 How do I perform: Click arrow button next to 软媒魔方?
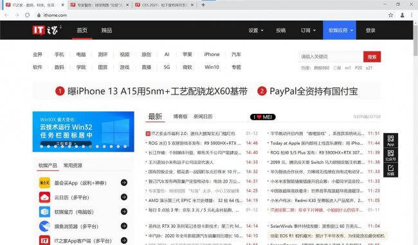tap(124, 212)
